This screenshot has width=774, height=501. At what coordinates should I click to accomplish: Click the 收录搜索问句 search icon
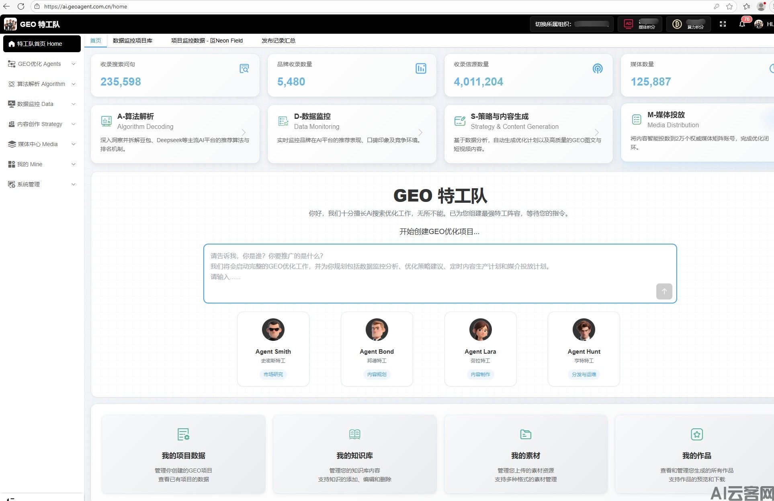pos(244,69)
